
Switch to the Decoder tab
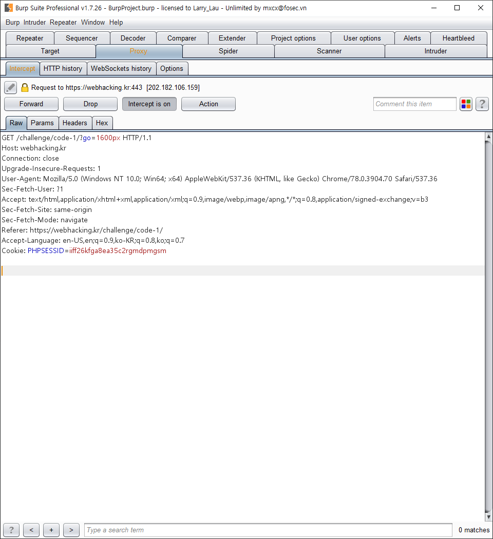pyautogui.click(x=133, y=38)
